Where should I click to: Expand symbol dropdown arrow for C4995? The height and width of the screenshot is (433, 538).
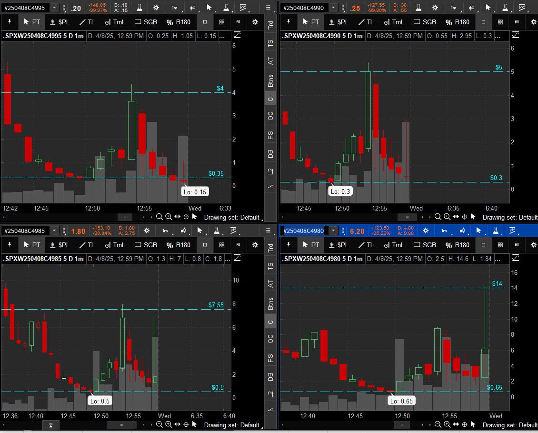54,8
